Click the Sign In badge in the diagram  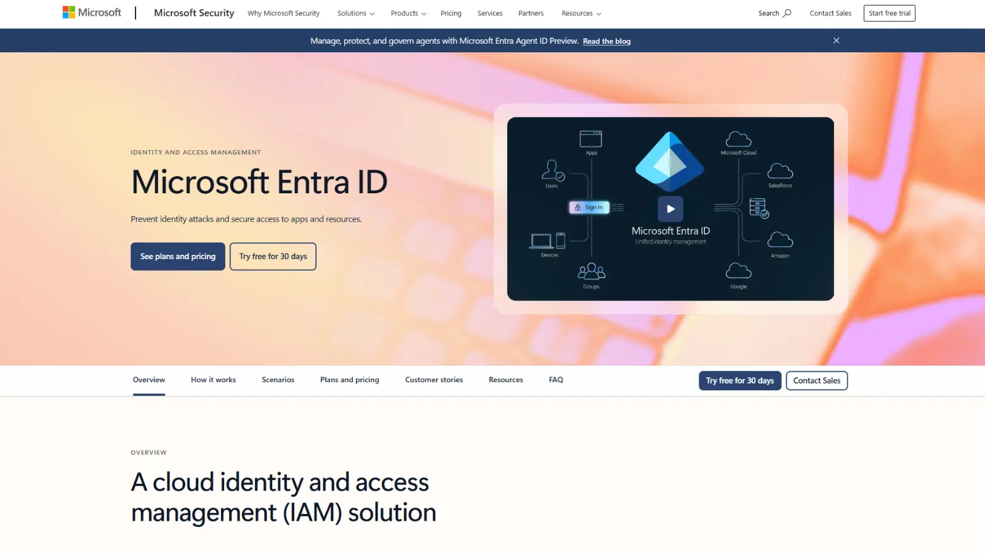[589, 207]
